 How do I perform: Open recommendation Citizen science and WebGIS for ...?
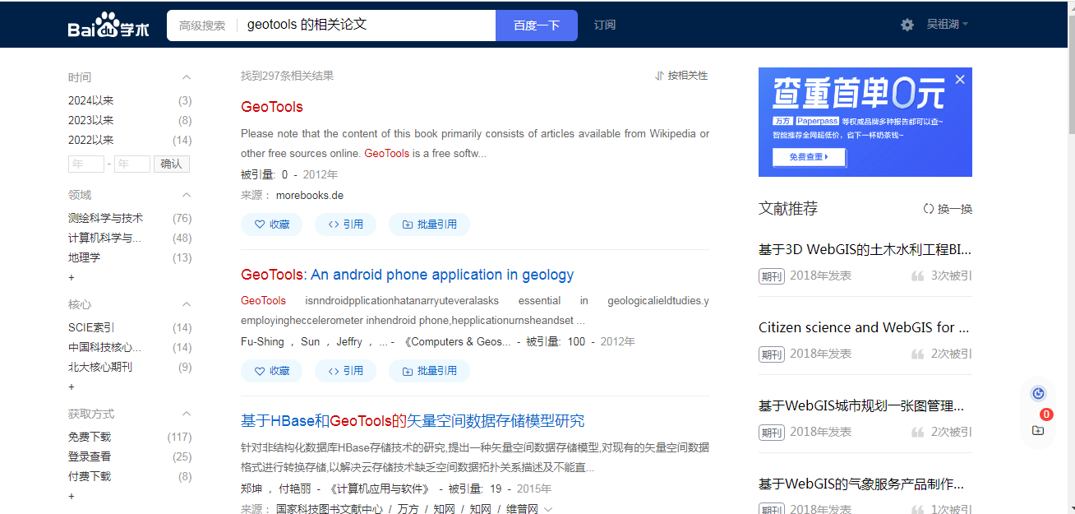point(864,327)
